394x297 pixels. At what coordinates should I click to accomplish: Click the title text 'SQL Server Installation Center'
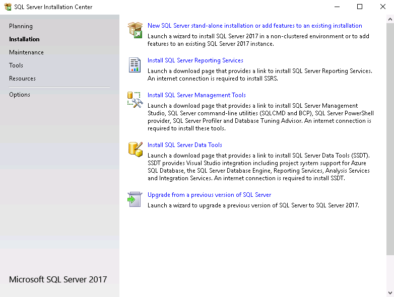[x=53, y=7]
